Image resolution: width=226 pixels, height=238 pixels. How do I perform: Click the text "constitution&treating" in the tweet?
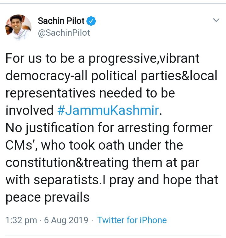[66, 163]
